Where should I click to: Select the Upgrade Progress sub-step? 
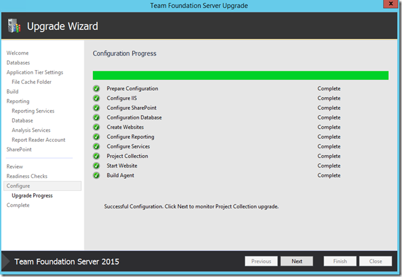coord(32,196)
